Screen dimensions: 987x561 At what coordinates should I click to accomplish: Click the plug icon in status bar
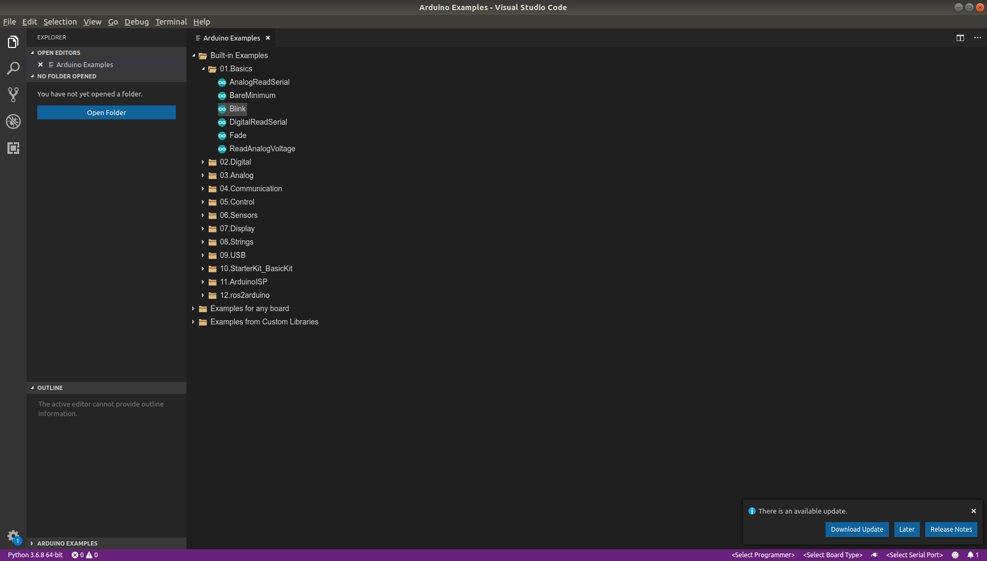[x=874, y=555]
